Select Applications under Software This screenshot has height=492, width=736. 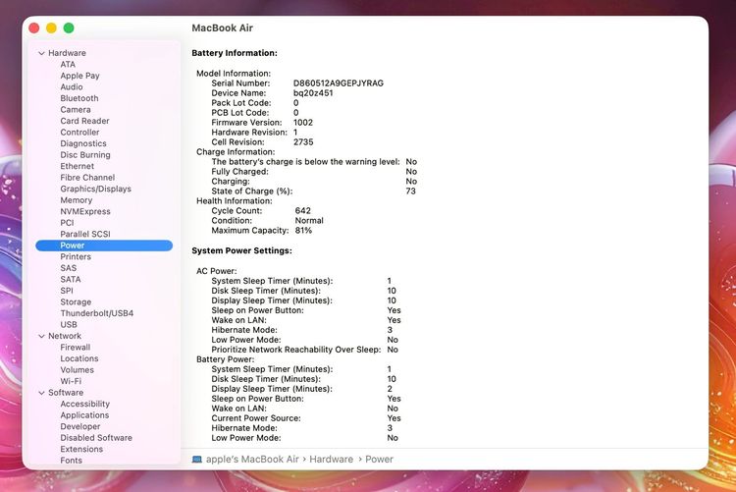click(84, 415)
